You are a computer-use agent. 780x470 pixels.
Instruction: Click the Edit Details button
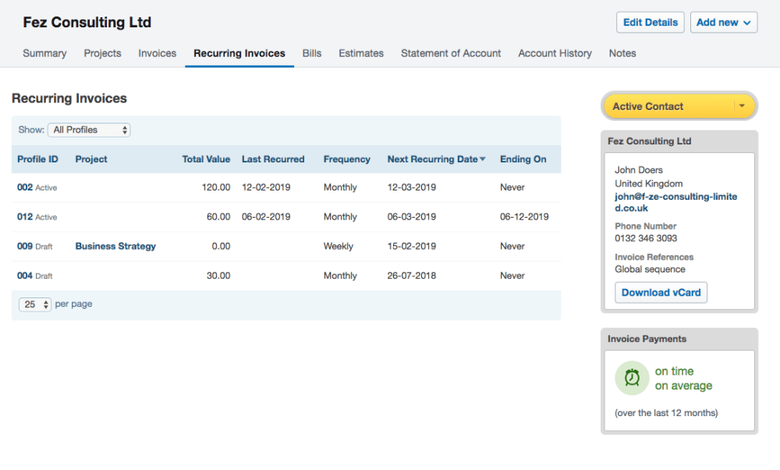point(650,22)
